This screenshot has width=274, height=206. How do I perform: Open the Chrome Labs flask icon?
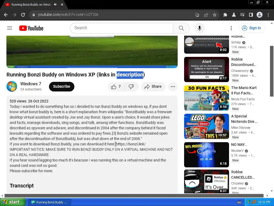234,15
